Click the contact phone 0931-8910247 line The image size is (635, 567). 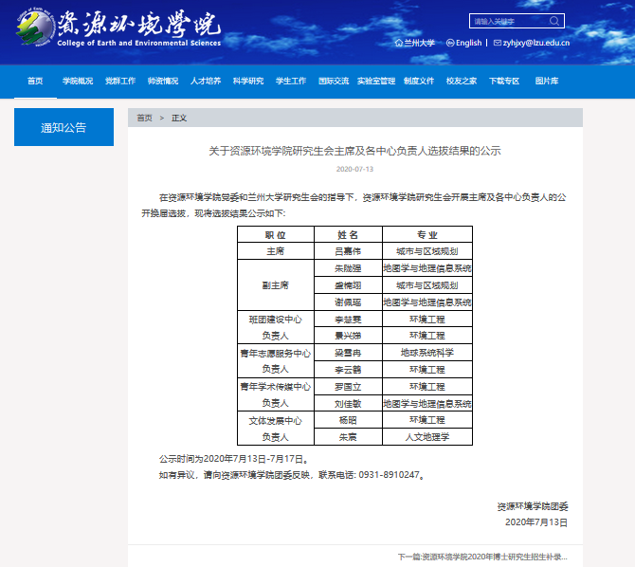click(x=292, y=475)
